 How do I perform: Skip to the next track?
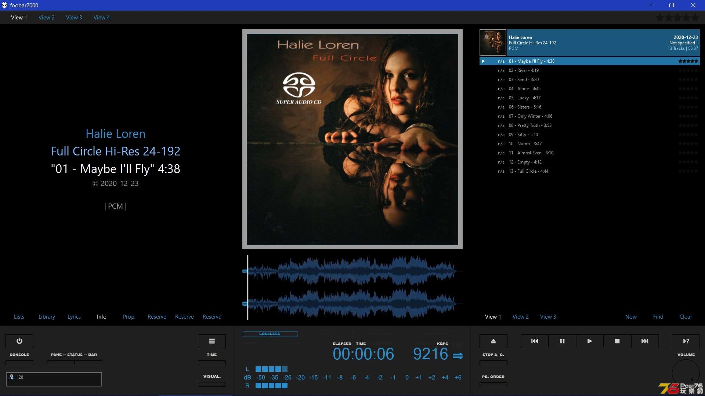tap(645, 341)
